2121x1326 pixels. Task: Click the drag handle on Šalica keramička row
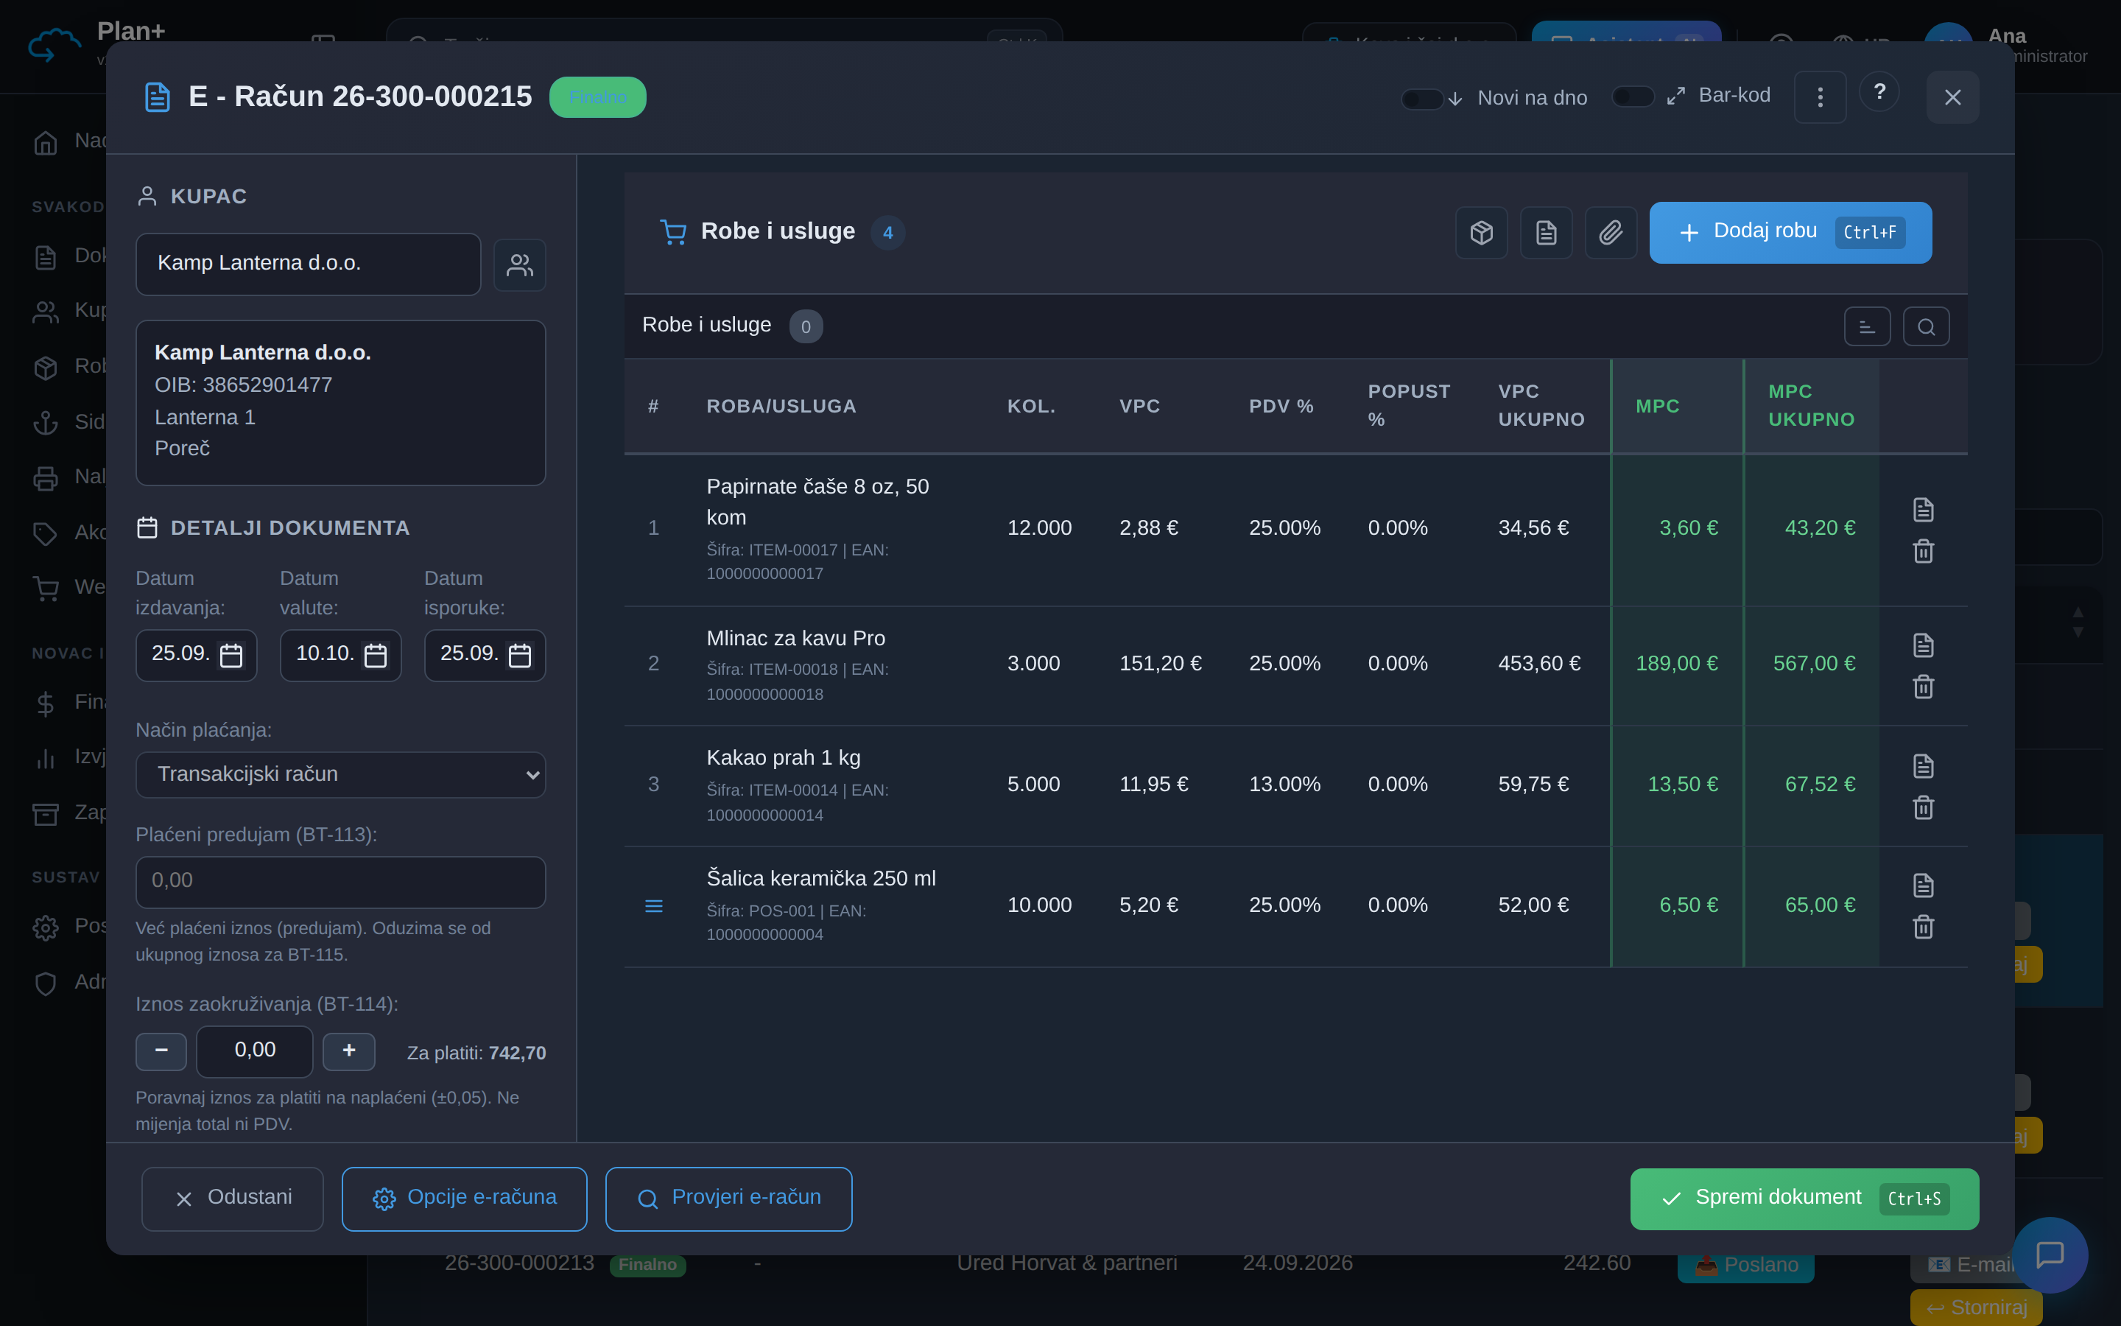[654, 906]
